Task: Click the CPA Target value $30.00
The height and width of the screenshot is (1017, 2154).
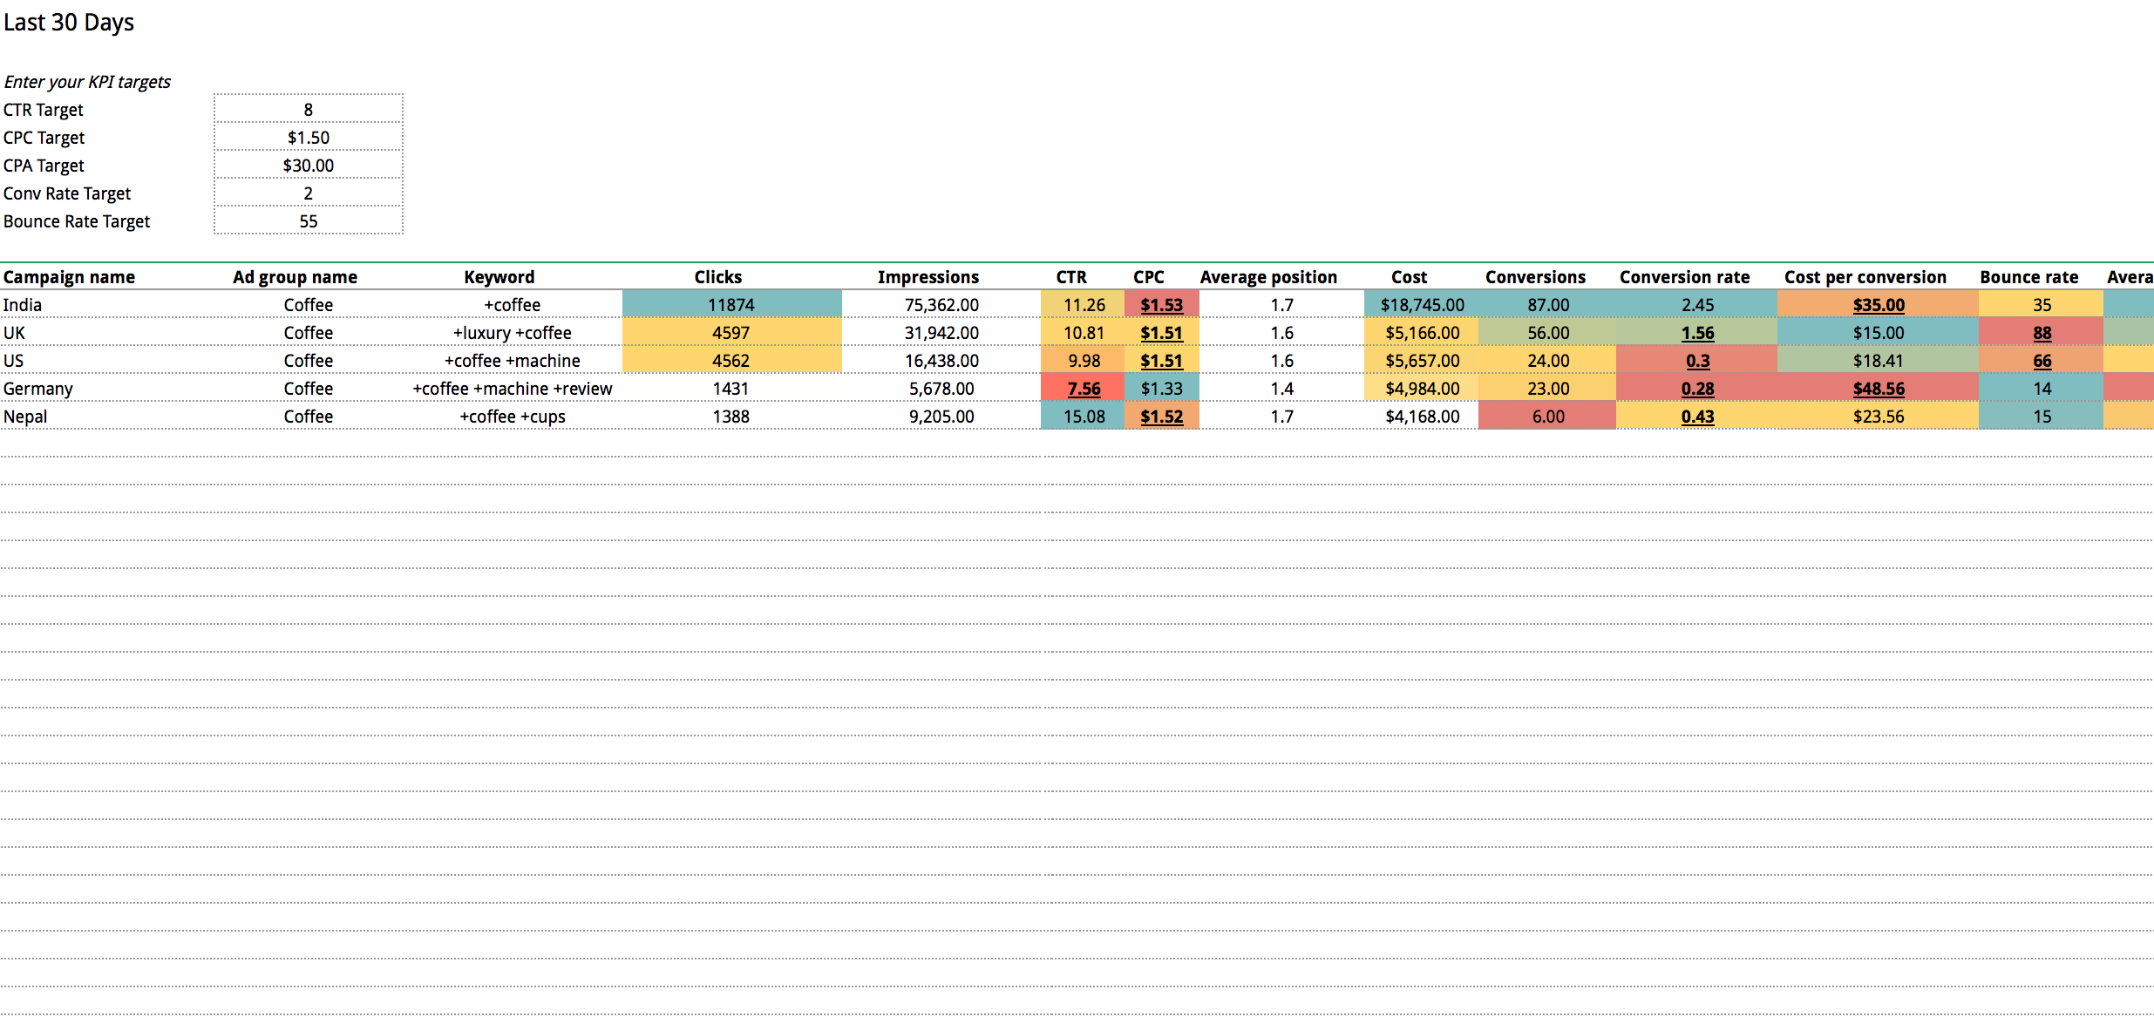Action: pyautogui.click(x=308, y=166)
